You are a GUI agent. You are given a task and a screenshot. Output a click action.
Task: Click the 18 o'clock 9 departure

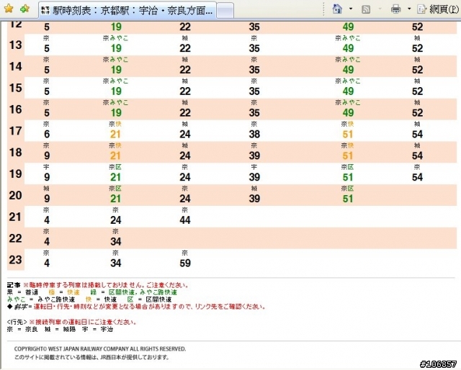(x=46, y=155)
